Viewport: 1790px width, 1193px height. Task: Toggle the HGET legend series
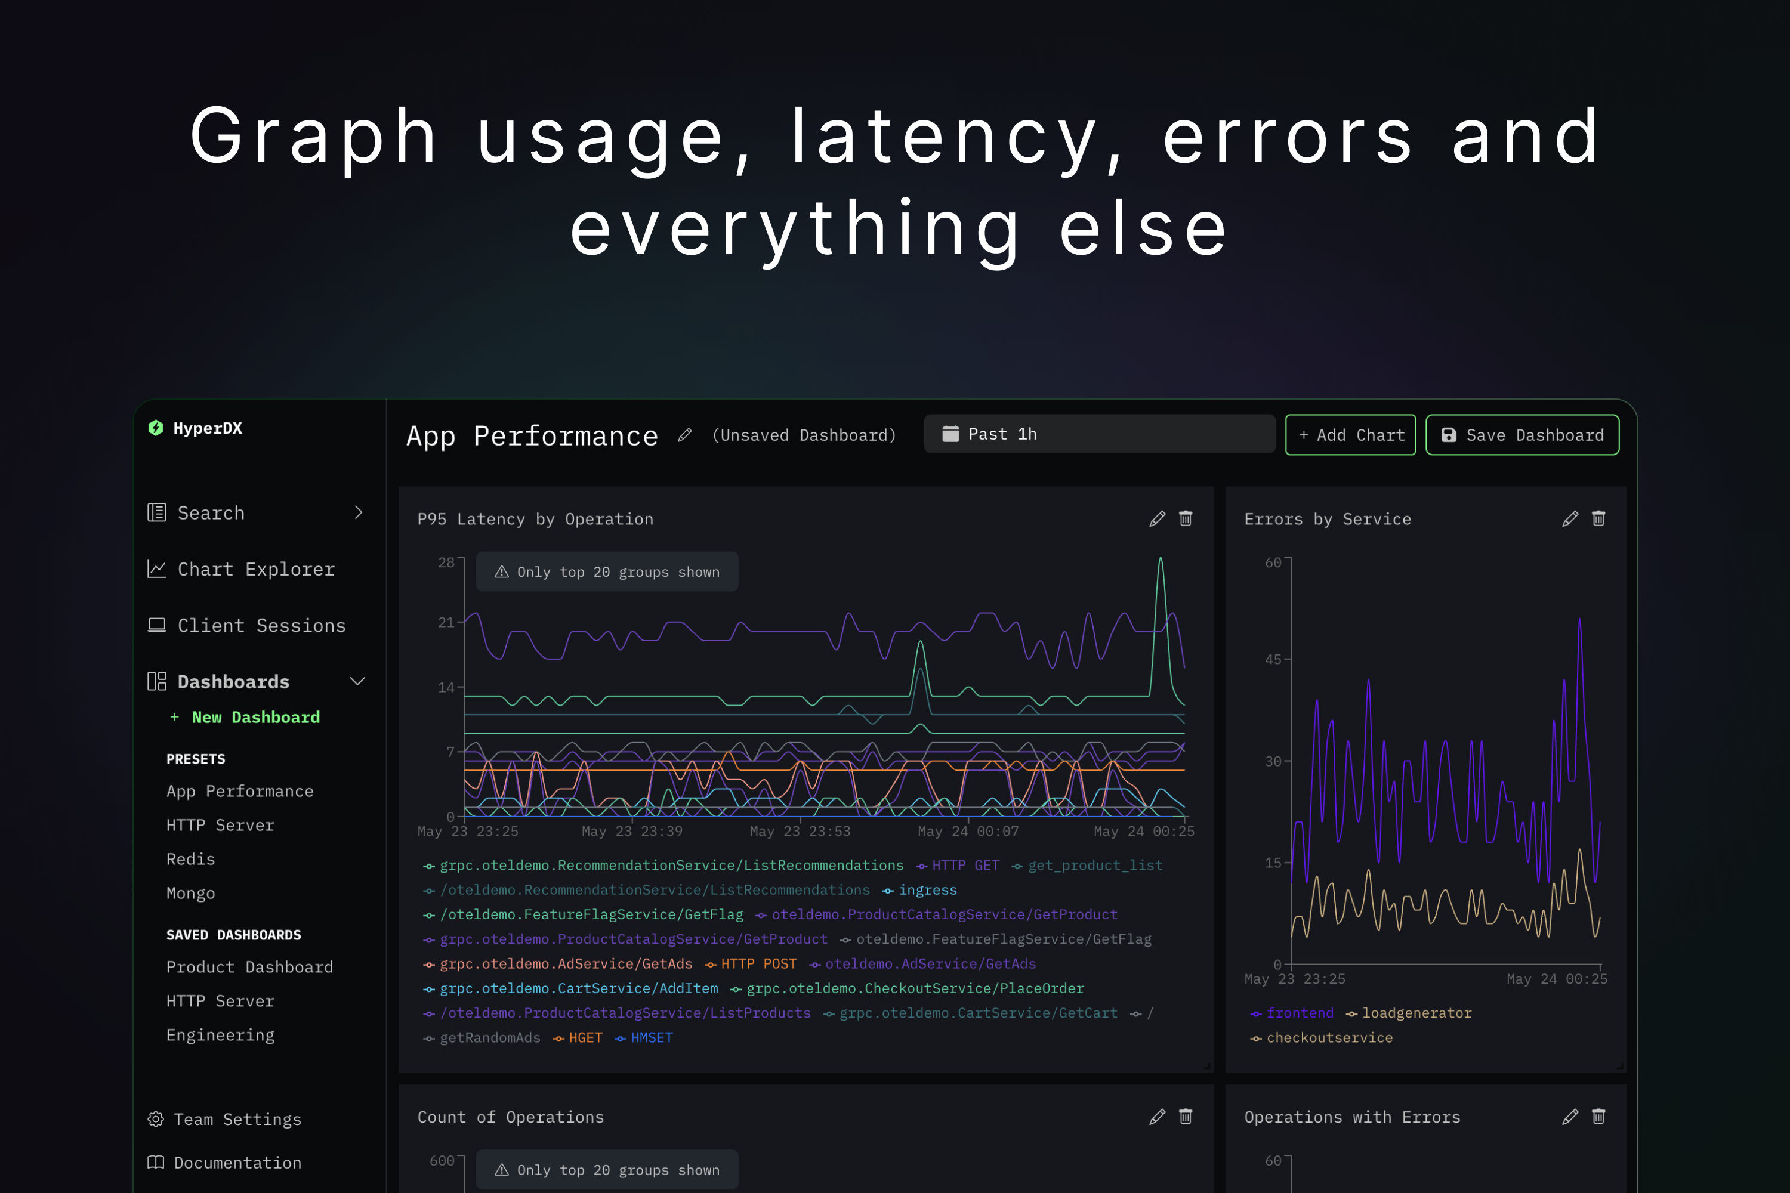click(x=578, y=1038)
